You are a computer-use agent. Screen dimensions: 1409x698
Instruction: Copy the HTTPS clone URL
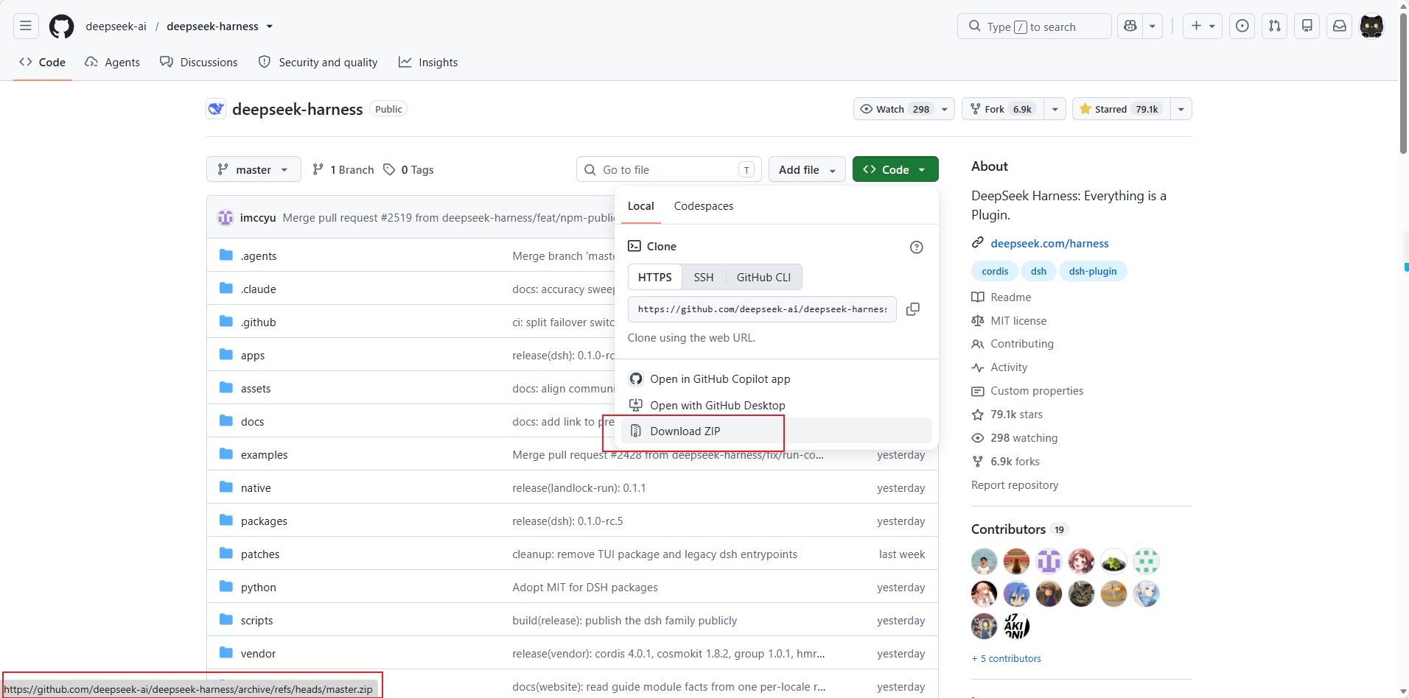913,309
